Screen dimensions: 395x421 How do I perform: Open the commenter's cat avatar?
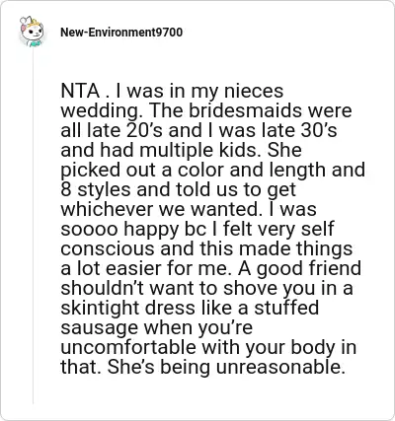pos(32,32)
